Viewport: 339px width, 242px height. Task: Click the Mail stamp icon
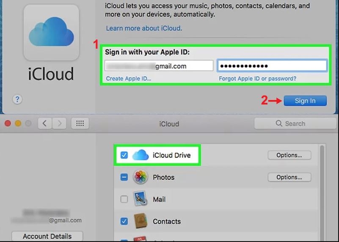141,198
